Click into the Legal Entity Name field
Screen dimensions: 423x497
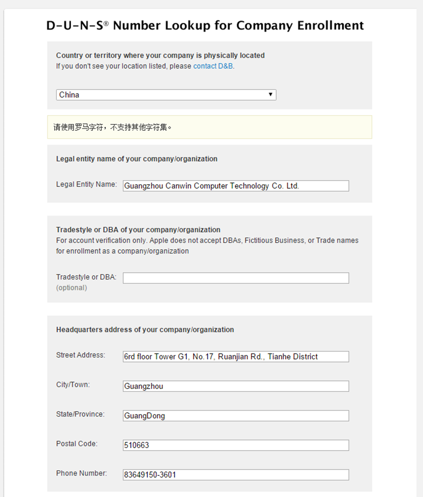(236, 186)
